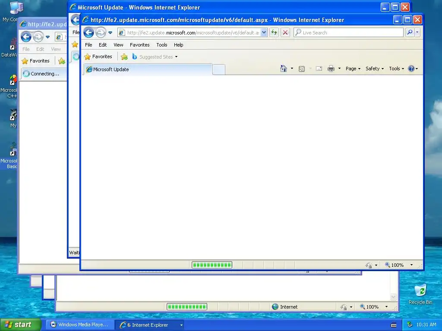This screenshot has width=442, height=331.
Task: Run search with the magnifier icon
Action: [410, 33]
